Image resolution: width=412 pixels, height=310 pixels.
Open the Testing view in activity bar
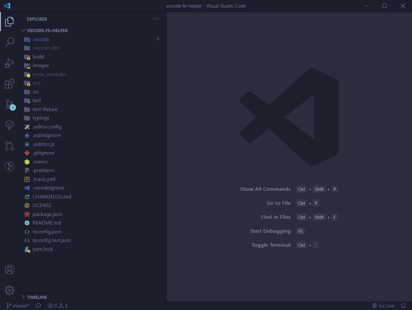tap(10, 125)
